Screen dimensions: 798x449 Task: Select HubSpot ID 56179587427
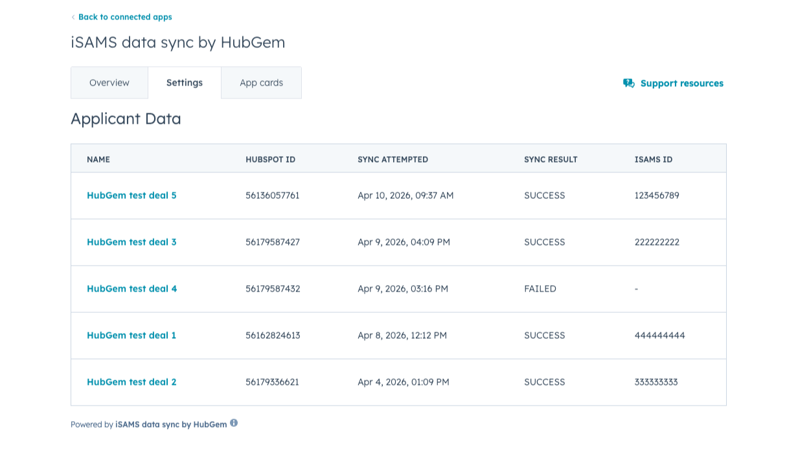(x=273, y=242)
